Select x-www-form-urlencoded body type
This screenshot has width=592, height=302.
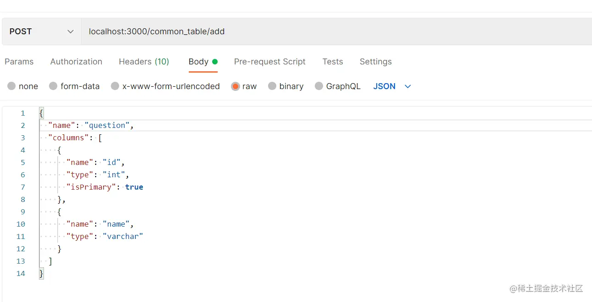point(115,86)
